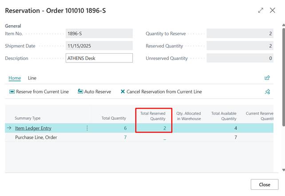
Task: Switch to the Home tab
Action: click(15, 78)
